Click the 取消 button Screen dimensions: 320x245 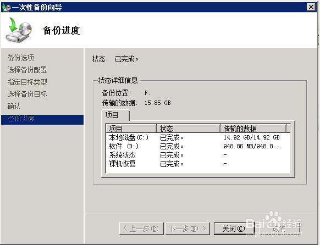[279, 229]
